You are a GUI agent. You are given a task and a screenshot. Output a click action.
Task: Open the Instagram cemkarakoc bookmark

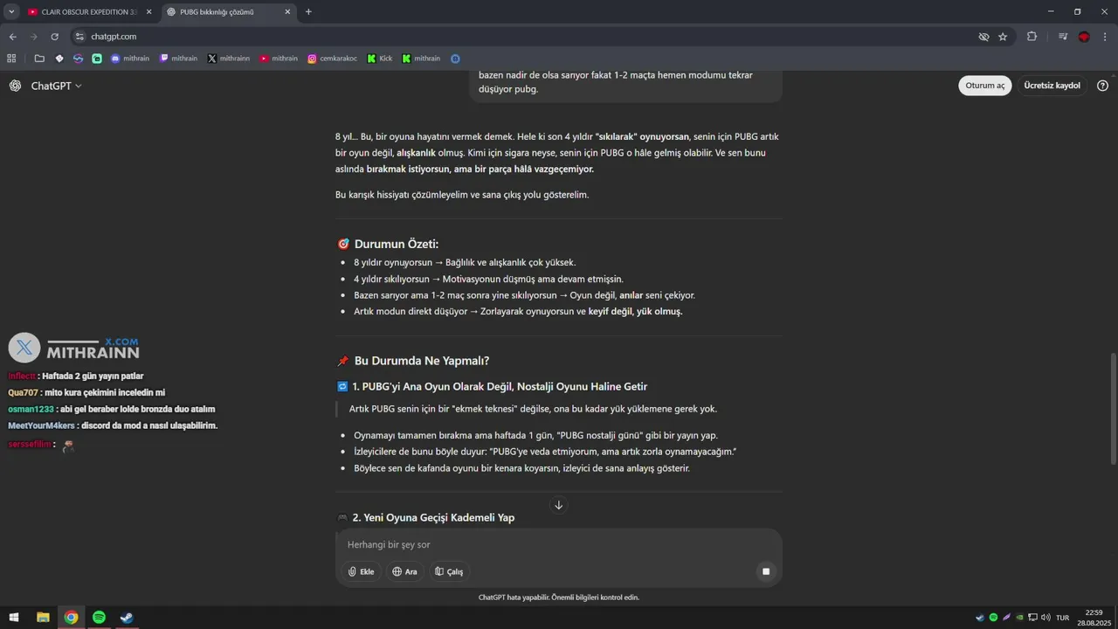click(332, 59)
